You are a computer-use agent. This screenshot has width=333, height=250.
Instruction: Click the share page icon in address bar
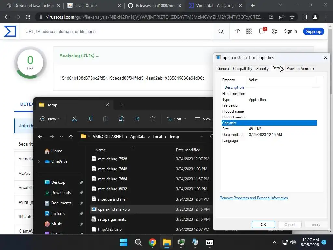282,17
